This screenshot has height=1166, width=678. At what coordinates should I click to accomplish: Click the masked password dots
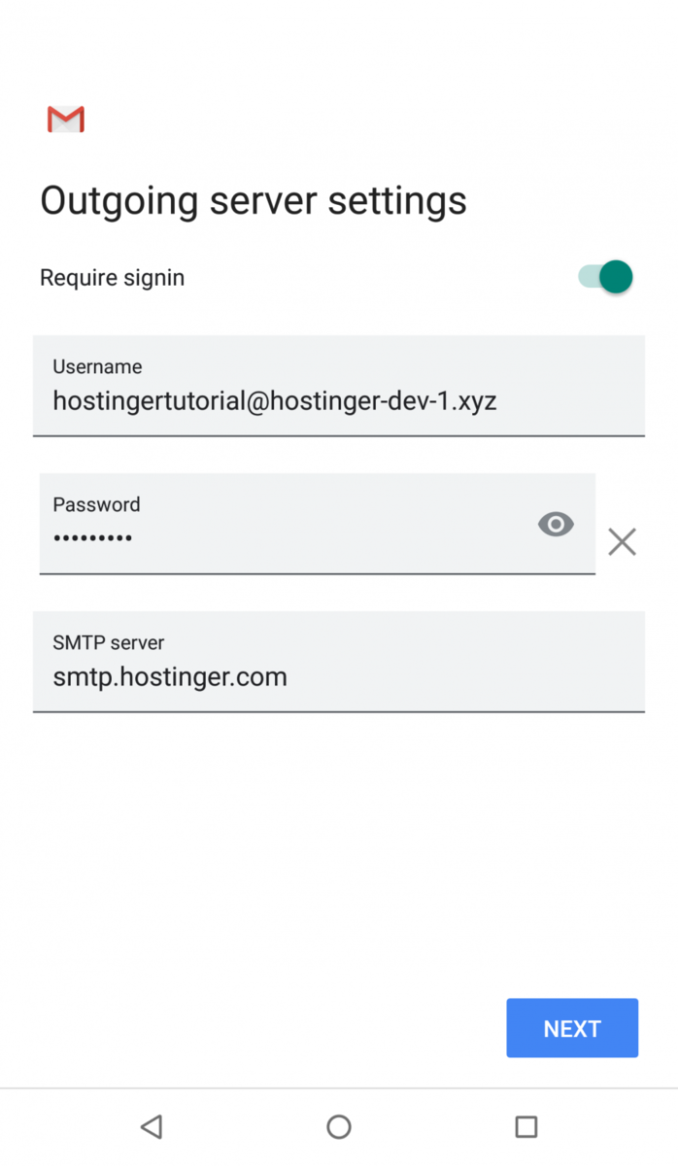tap(92, 537)
